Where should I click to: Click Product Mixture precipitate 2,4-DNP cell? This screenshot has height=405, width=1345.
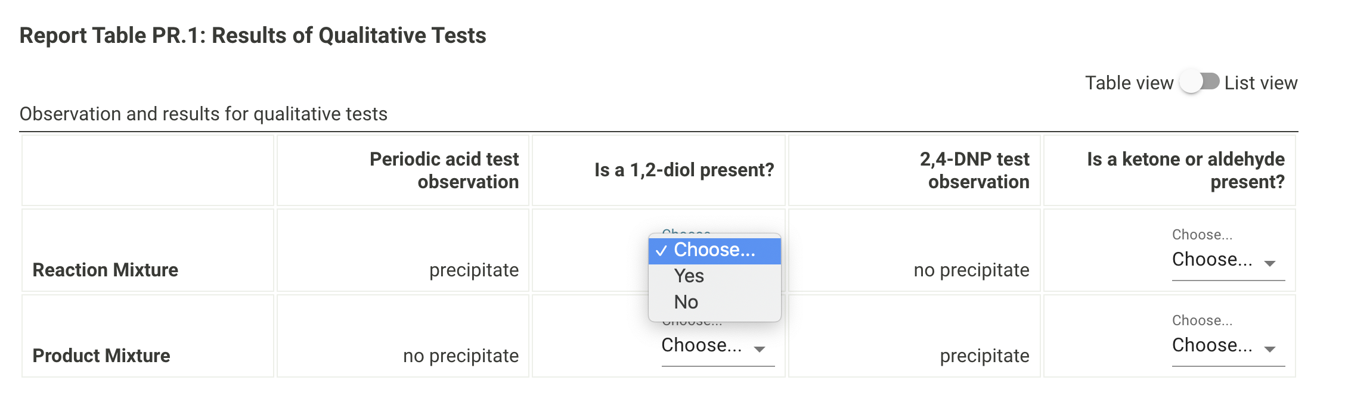click(x=984, y=356)
